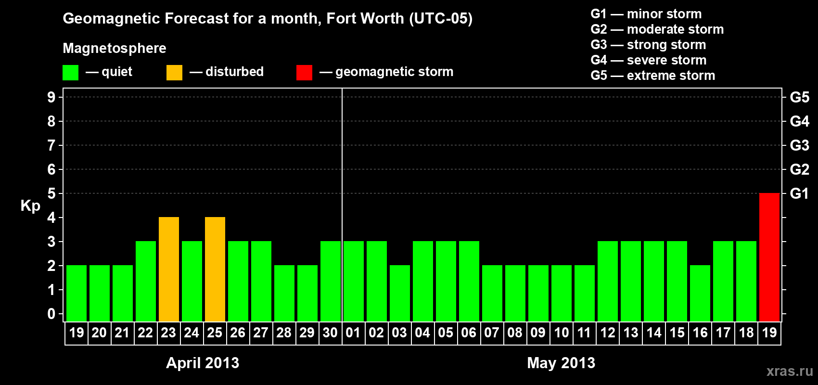818x385 pixels.
Task: Click the 'May 2013' month label
Action: (561, 363)
